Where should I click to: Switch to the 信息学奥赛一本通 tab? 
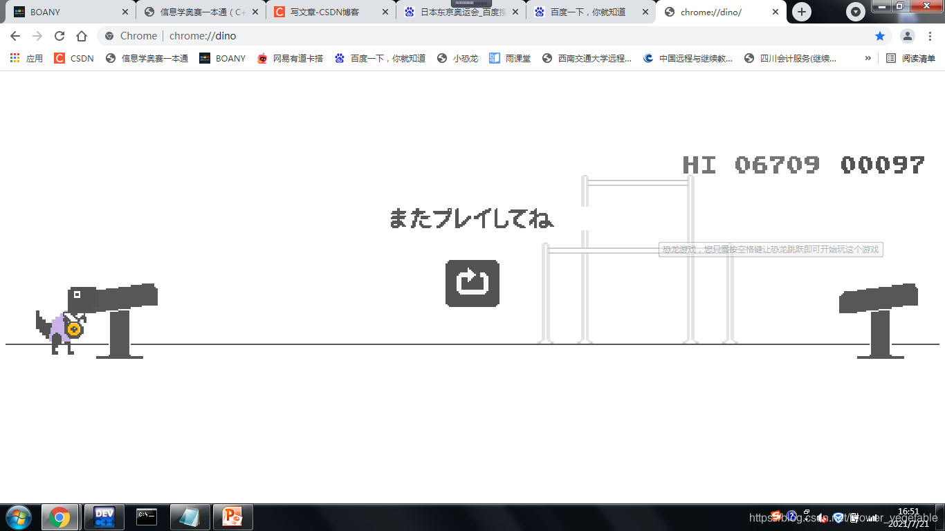(x=201, y=12)
